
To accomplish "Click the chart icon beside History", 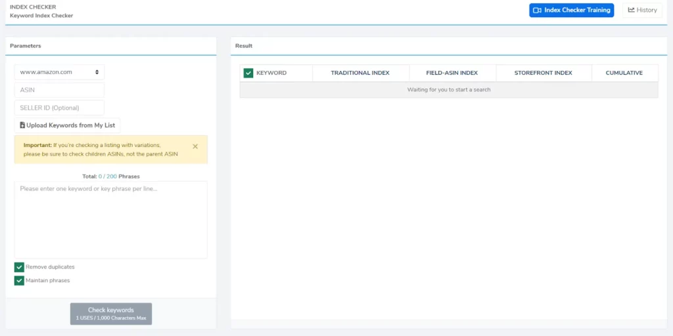I will point(631,10).
